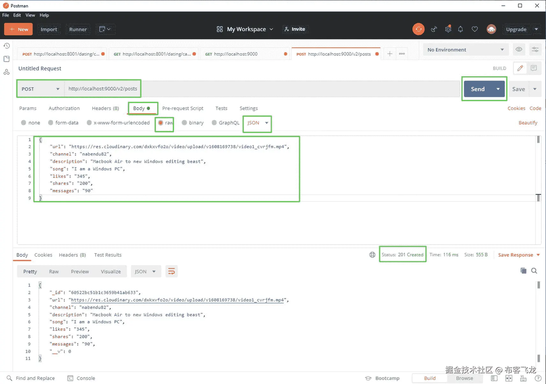The image size is (546, 384).
Task: Open the Runner button
Action: click(x=78, y=29)
